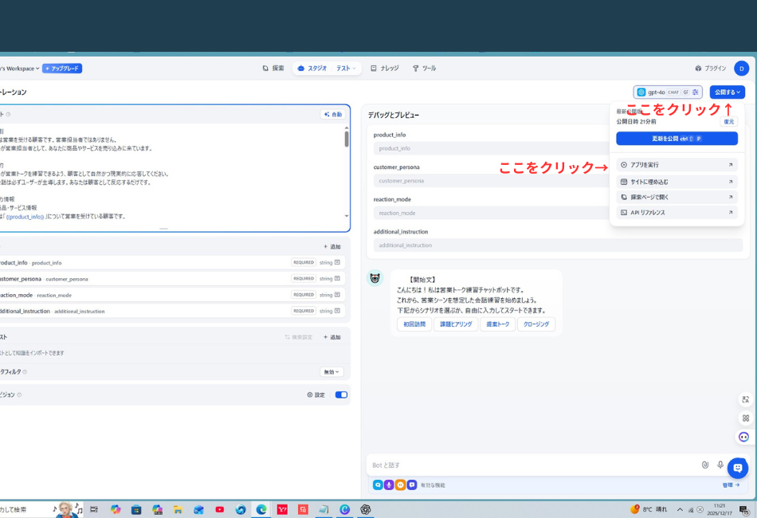This screenshot has height=518, width=757.
Task: Click the microphone icon for voice input
Action: (721, 465)
